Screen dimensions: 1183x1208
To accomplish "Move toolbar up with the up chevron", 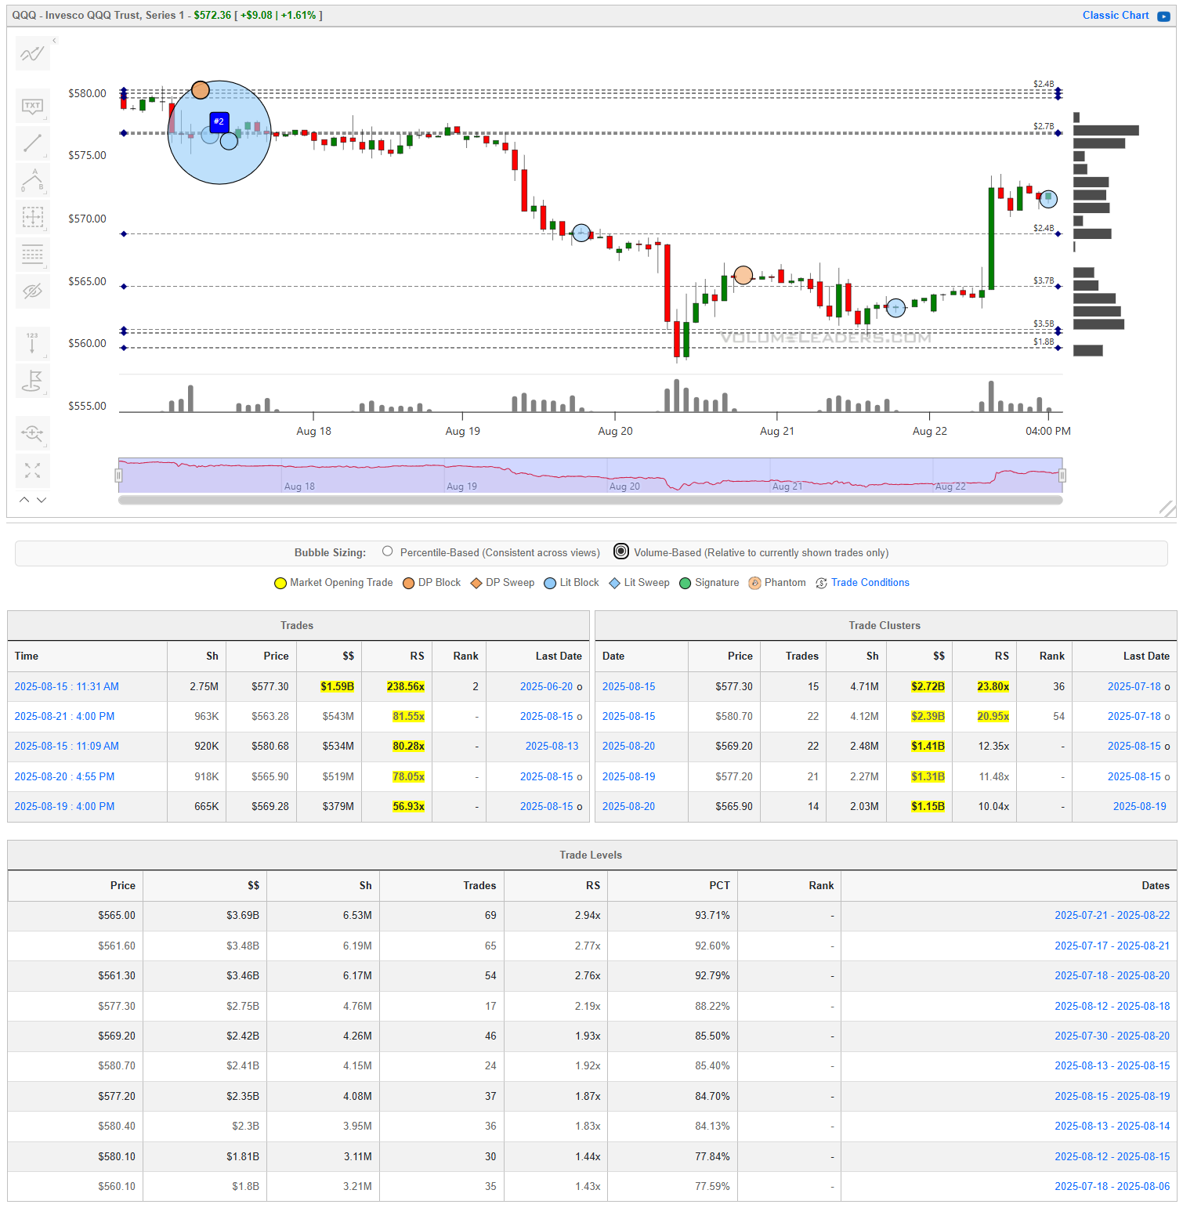I will (24, 500).
